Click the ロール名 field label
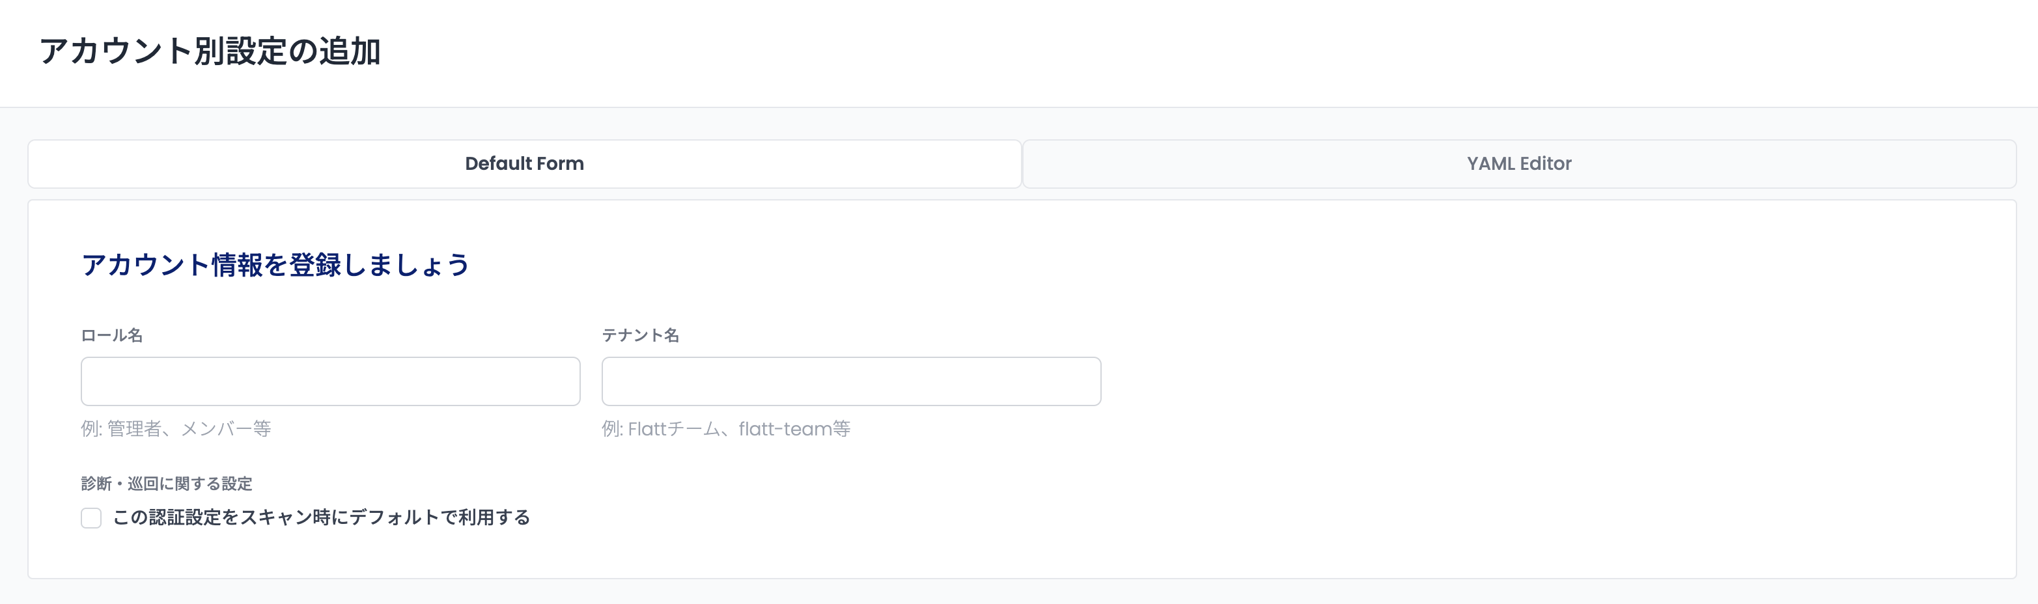The height and width of the screenshot is (604, 2038). (111, 335)
